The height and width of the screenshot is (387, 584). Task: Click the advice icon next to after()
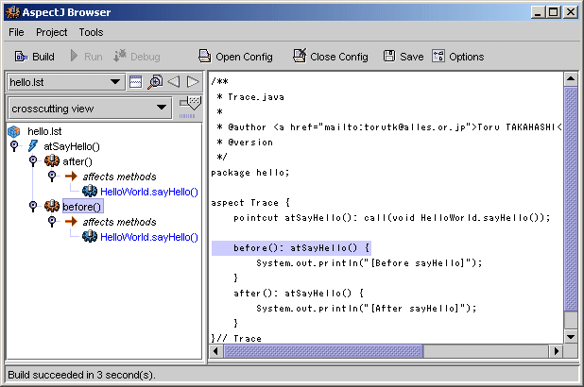tap(52, 161)
